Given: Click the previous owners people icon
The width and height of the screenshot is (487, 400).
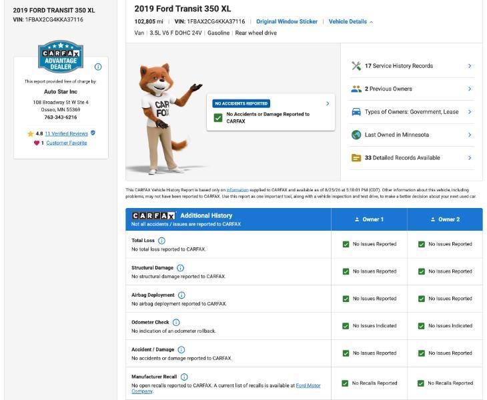Looking at the screenshot, I should 356,89.
